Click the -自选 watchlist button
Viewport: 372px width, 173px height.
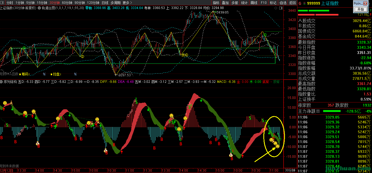click(x=283, y=3)
